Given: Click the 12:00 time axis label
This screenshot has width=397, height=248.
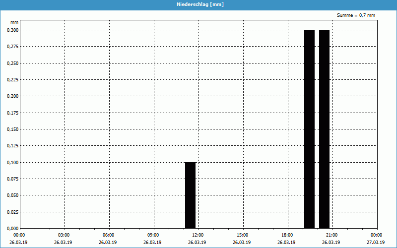Looking at the screenshot, I should (198, 235).
